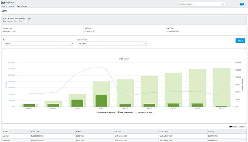Screen dimensions: 248x142
Task: Toggle the Cumulative legend entry
Action: (x=106, y=113)
